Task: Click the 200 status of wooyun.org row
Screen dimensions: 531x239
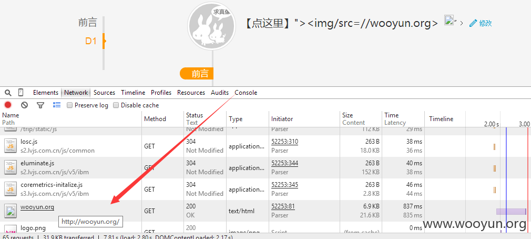Action: [191, 206]
